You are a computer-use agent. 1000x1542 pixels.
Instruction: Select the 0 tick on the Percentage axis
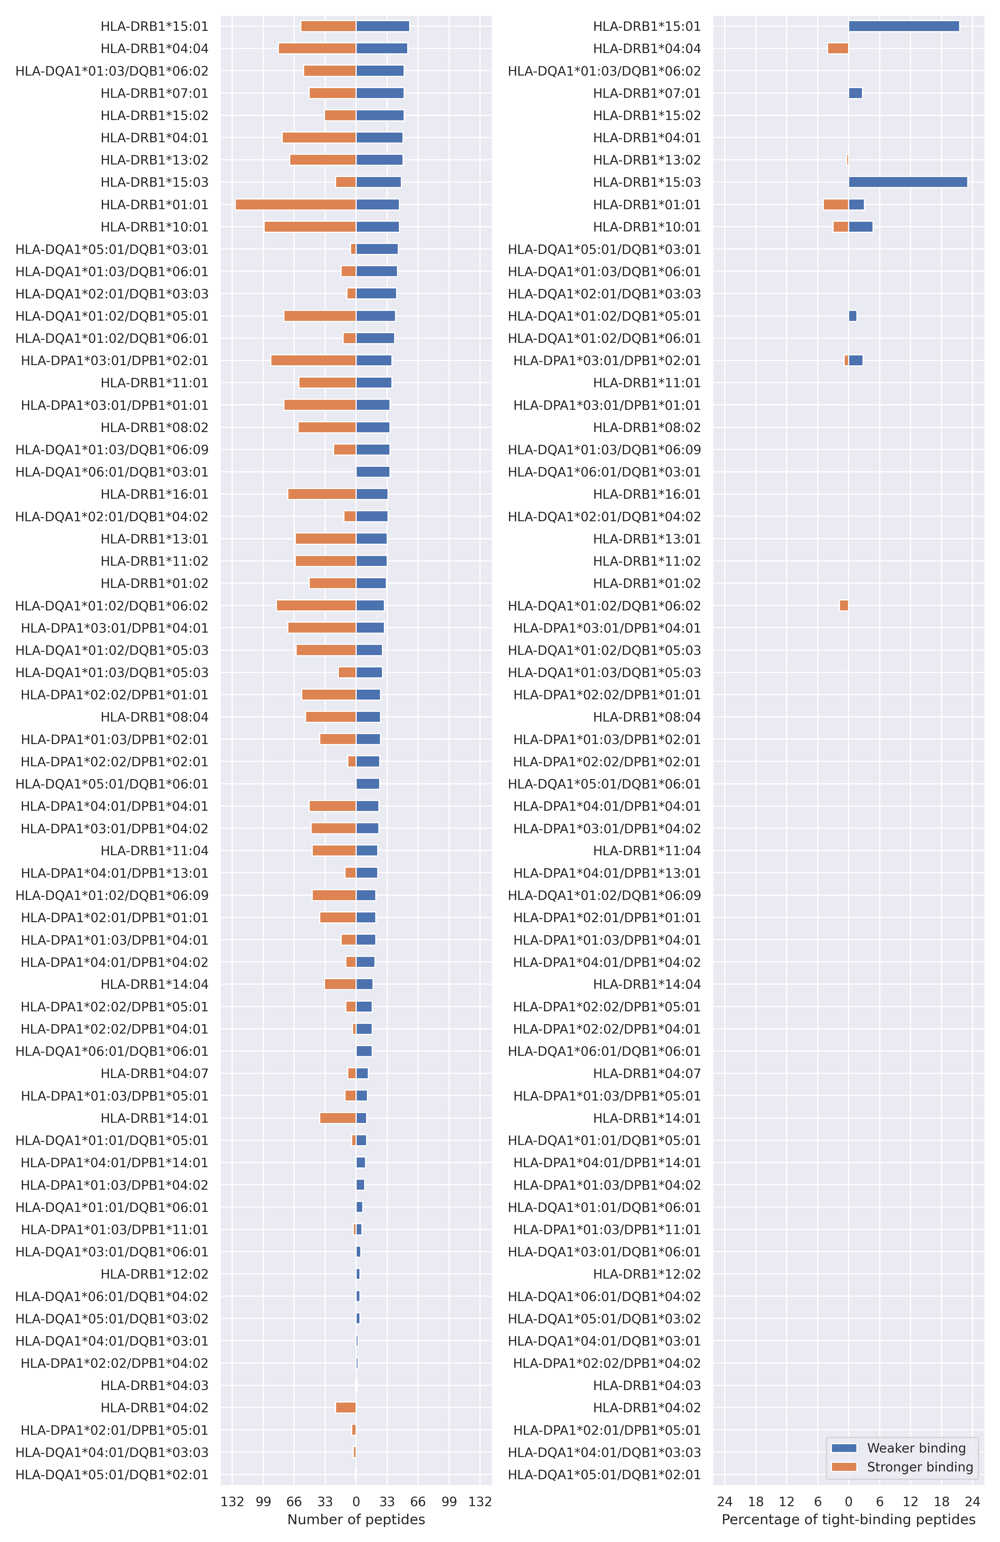click(848, 1502)
